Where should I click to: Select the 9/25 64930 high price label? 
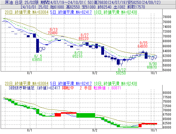pos(142,45)
